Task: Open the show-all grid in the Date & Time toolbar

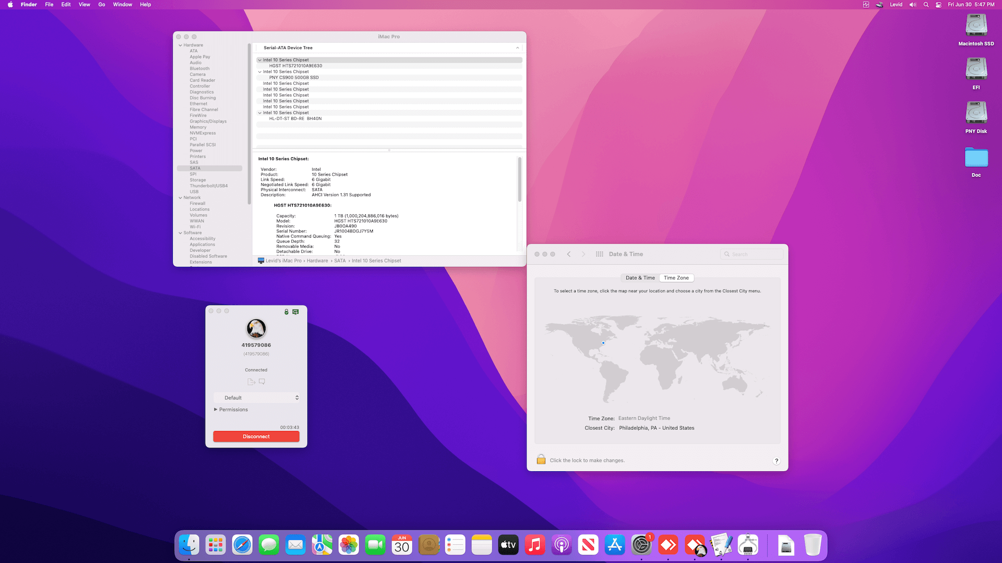Action: (x=599, y=254)
